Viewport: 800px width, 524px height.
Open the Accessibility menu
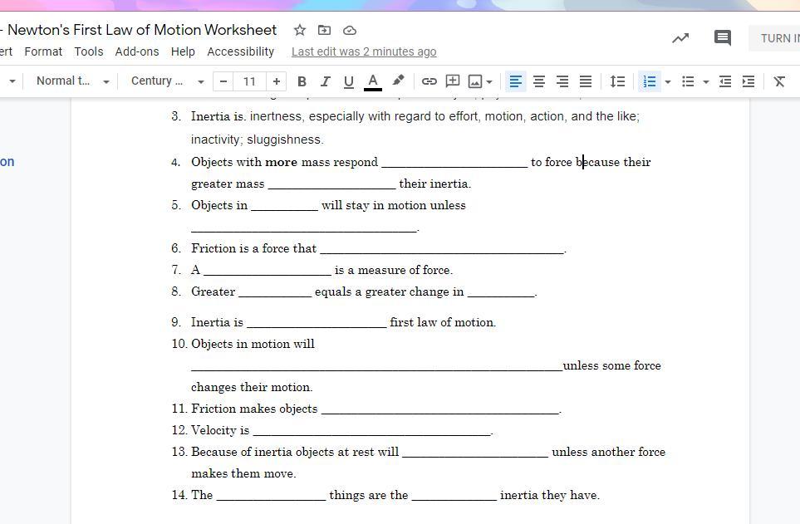(240, 51)
